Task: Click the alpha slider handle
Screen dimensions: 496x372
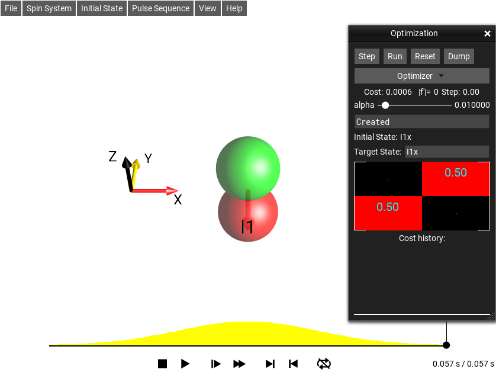Action: point(385,105)
